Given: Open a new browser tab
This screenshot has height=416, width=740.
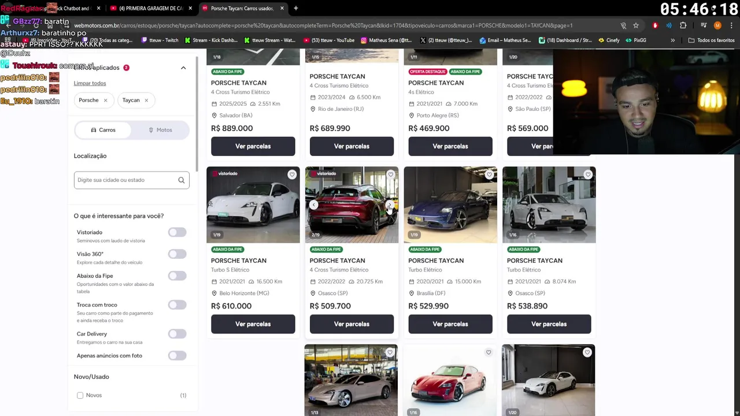Looking at the screenshot, I should point(295,8).
